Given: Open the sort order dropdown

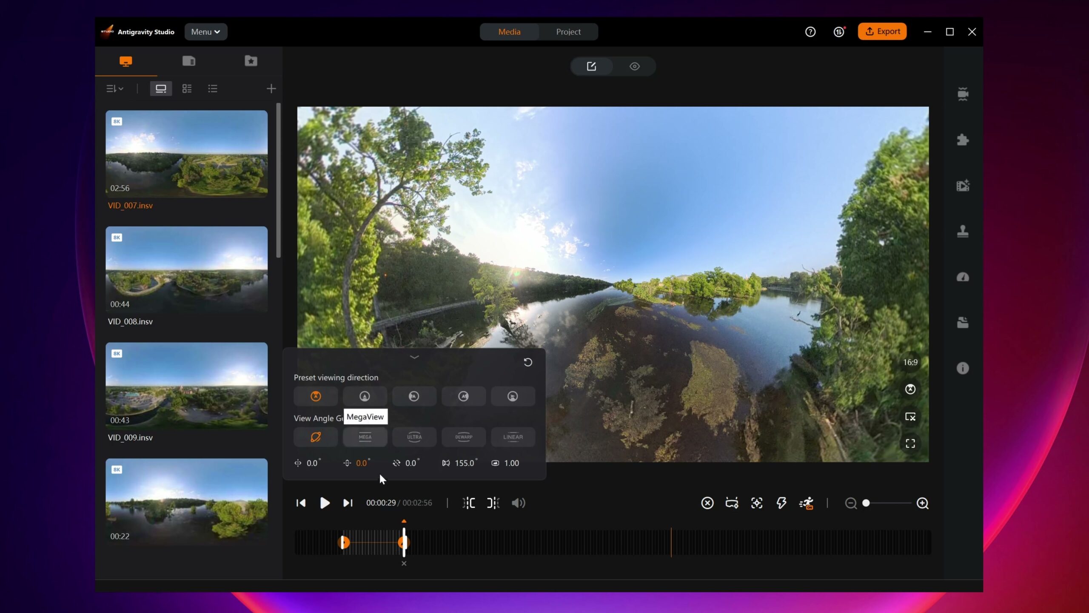Looking at the screenshot, I should coord(114,89).
